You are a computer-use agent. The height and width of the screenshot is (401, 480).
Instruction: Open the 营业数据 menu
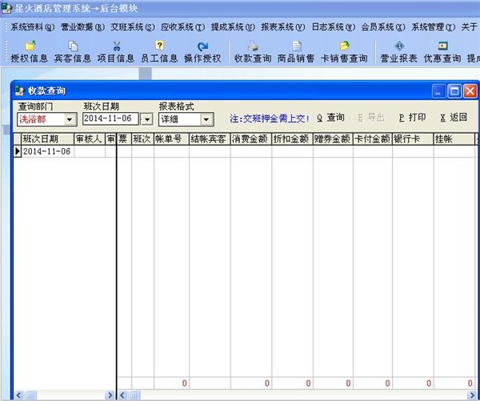tap(82, 27)
